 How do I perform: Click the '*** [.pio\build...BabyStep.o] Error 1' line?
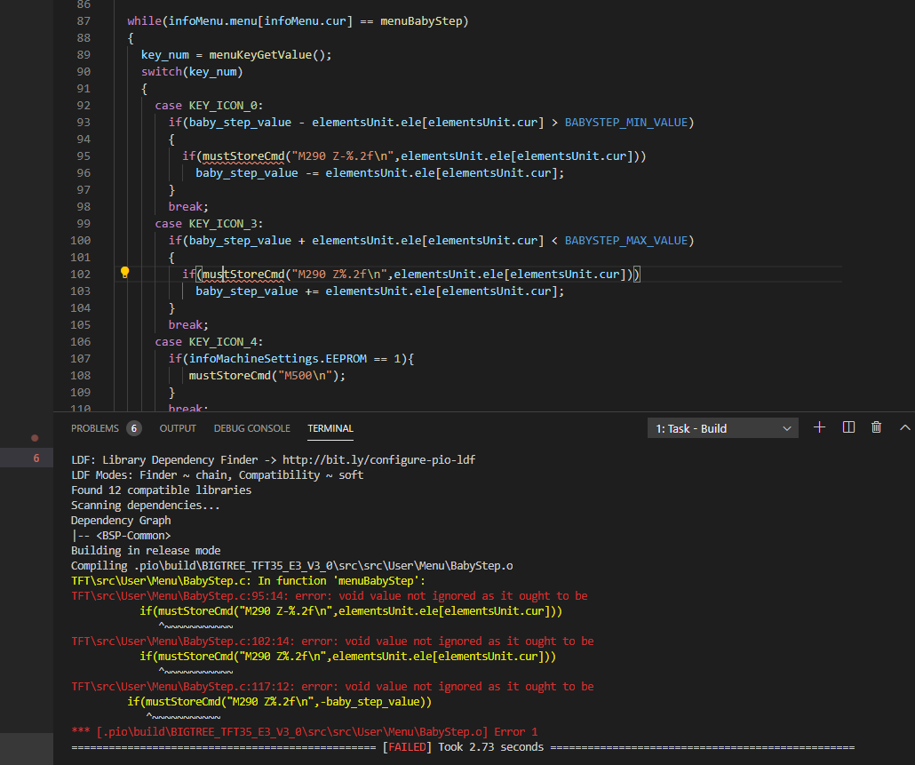coord(304,732)
